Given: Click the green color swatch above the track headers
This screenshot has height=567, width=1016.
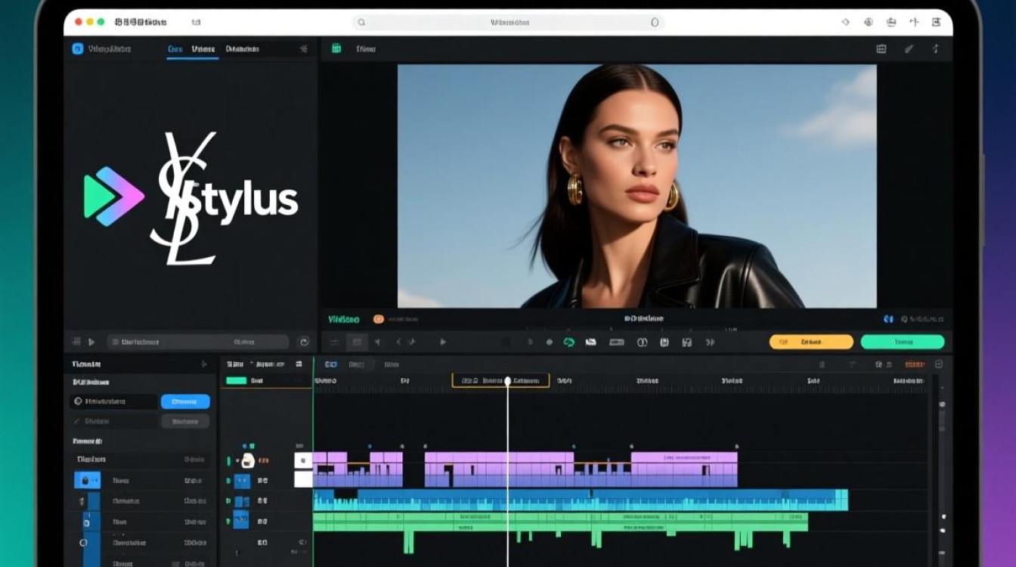Looking at the screenshot, I should point(237,380).
